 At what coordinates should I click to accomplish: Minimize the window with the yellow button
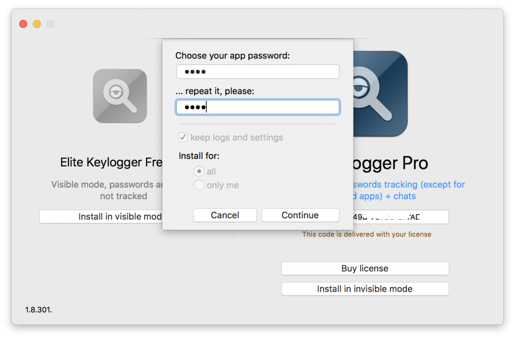(x=37, y=24)
